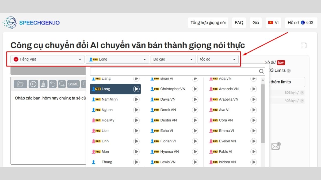Click the clear text broom icon
The height and width of the screenshot is (180, 321).
point(43,84)
